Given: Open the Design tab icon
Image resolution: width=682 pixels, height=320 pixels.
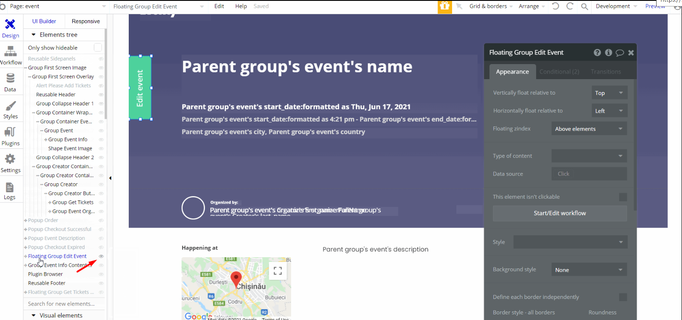Looking at the screenshot, I should [10, 25].
